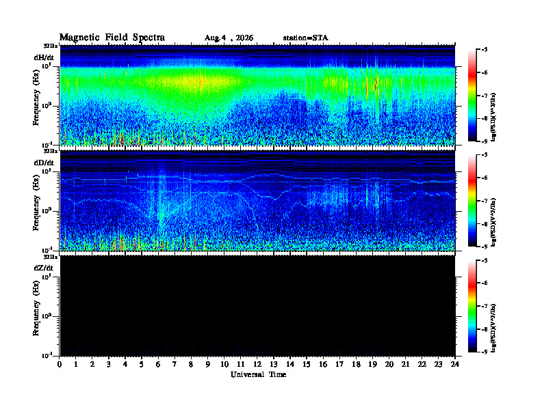The image size is (542, 418).
Task: Click the hour '5' tick label
Action: click(x=142, y=364)
